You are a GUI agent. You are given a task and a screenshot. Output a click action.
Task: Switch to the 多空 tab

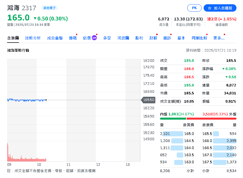pyautogui.click(x=107, y=38)
